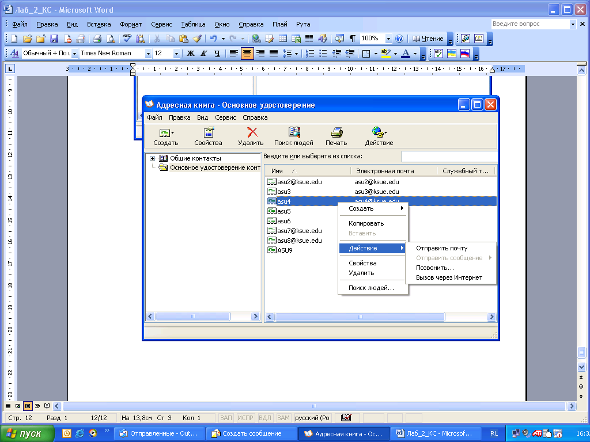Open highlight color yellow swatch
590x442 pixels.
tap(386, 54)
